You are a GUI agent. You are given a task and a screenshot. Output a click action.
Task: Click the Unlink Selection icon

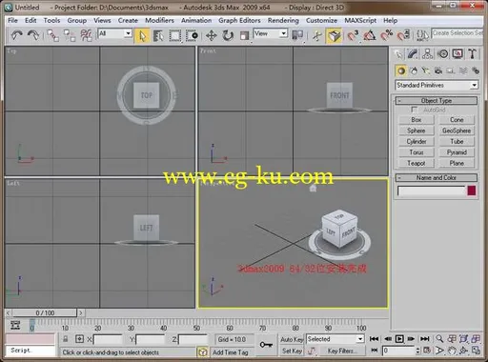(70, 35)
